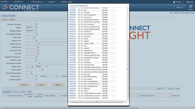Image resolution: width=195 pixels, height=109 pixels.
Task: Switch to the Position Funding tab
Action: click(x=19, y=92)
